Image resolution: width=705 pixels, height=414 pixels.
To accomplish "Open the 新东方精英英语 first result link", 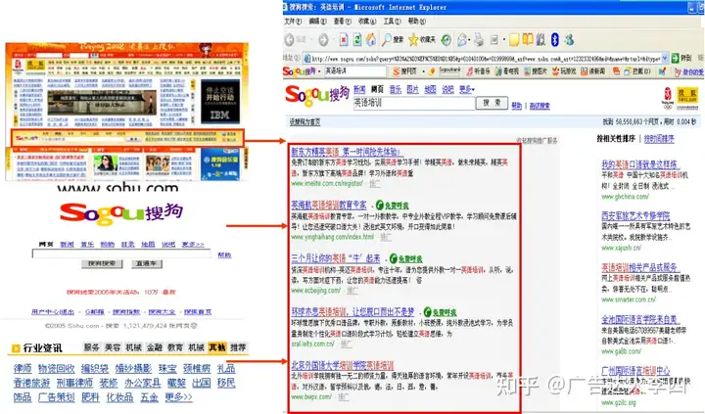I will click(x=346, y=152).
